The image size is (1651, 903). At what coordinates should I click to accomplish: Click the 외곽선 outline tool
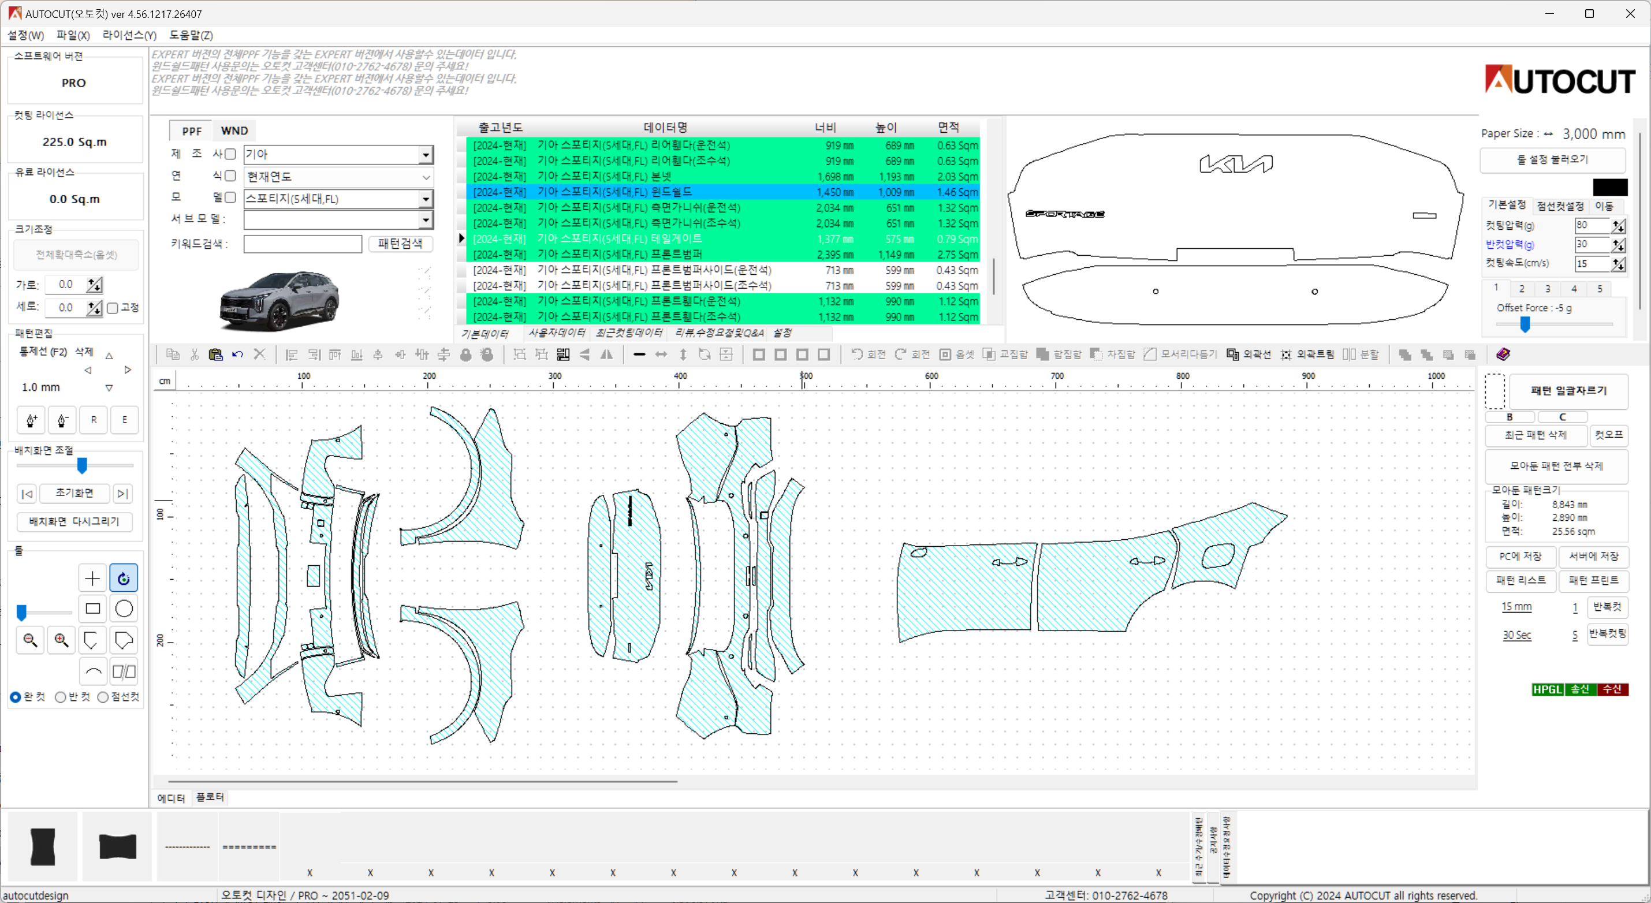(x=1249, y=355)
